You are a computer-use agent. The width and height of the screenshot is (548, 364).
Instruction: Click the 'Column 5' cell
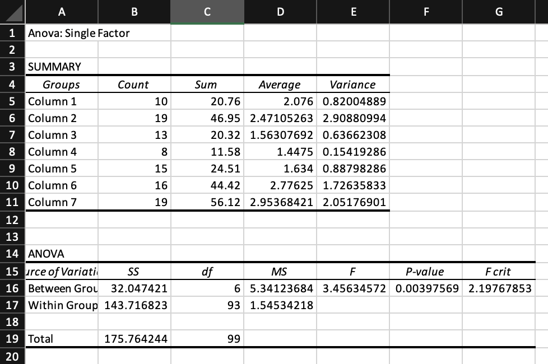[62, 169]
